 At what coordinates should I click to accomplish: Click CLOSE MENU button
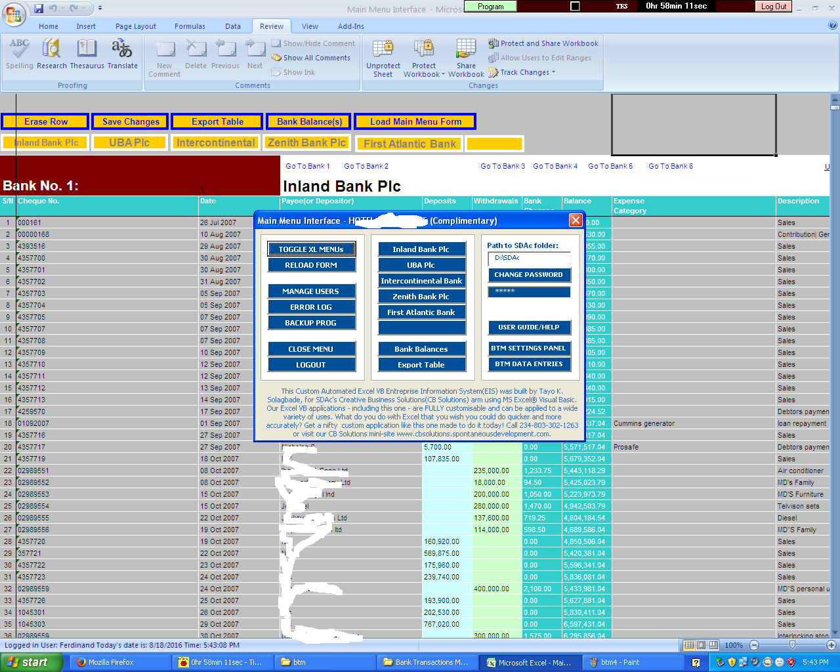[x=311, y=349]
